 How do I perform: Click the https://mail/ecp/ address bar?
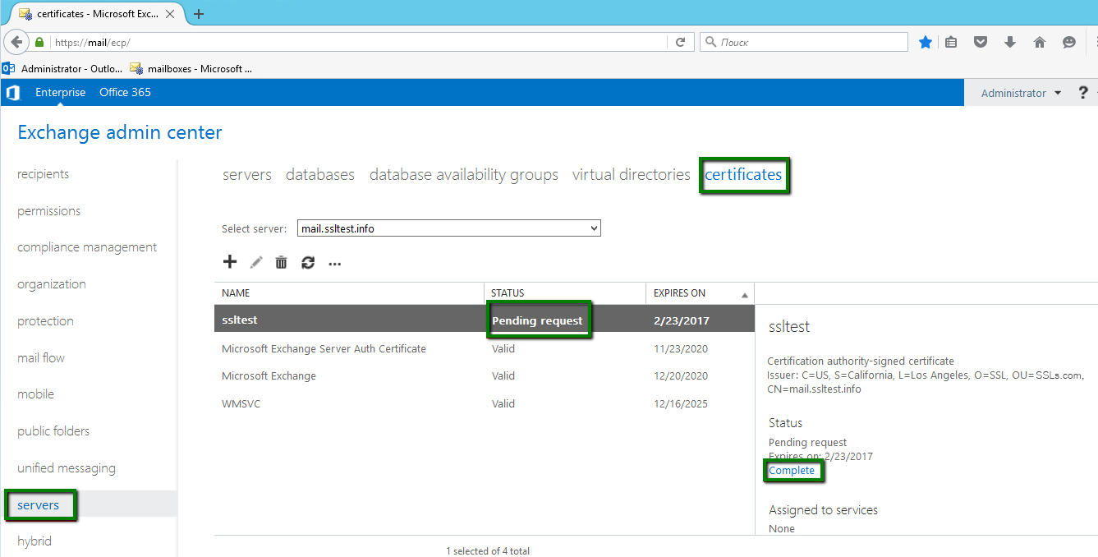[359, 42]
